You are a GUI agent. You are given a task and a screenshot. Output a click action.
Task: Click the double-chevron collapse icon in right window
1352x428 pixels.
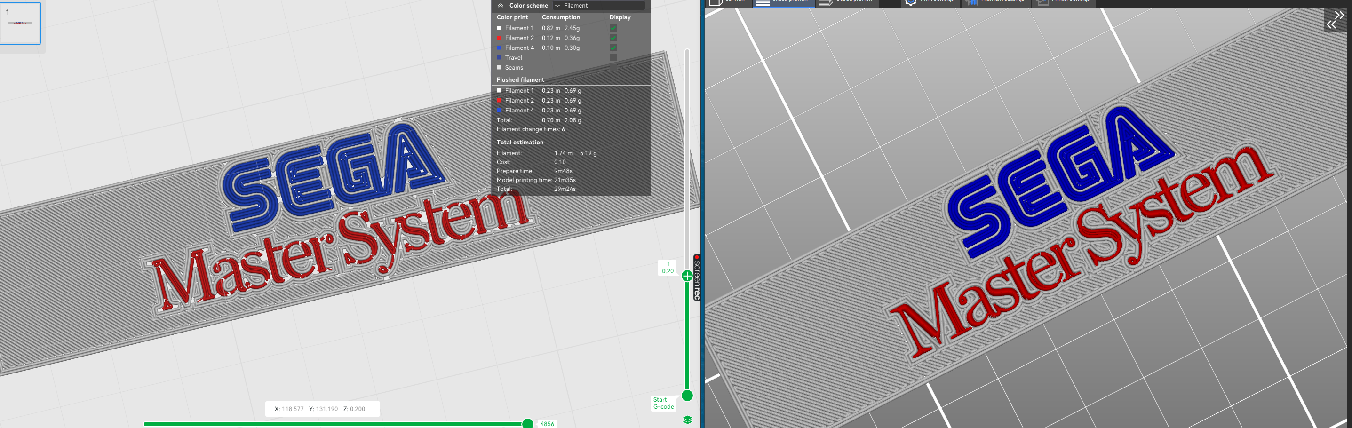pos(1335,19)
